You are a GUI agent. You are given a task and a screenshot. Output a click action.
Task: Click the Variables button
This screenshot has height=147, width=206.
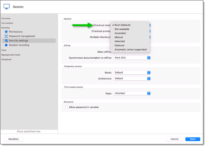14,139
